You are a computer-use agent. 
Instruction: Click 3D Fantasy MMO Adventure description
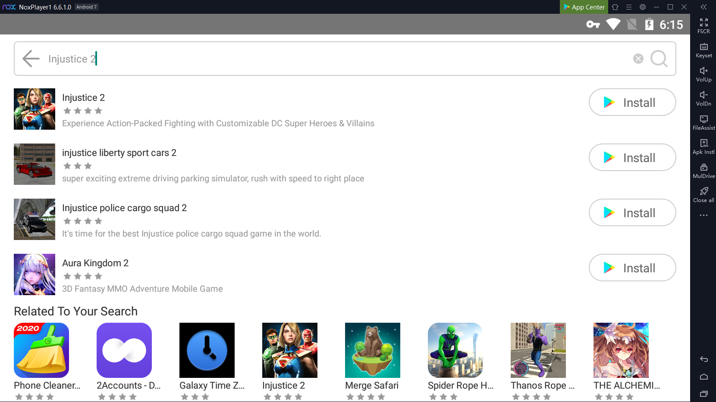click(x=142, y=289)
